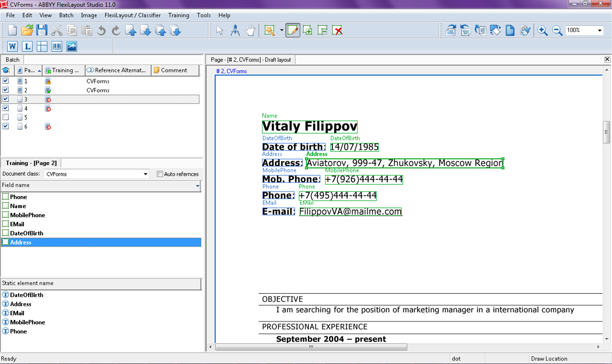Open the FlexiLayout / Classifier menu
Image resolution: width=612 pixels, height=364 pixels.
pyautogui.click(x=133, y=15)
